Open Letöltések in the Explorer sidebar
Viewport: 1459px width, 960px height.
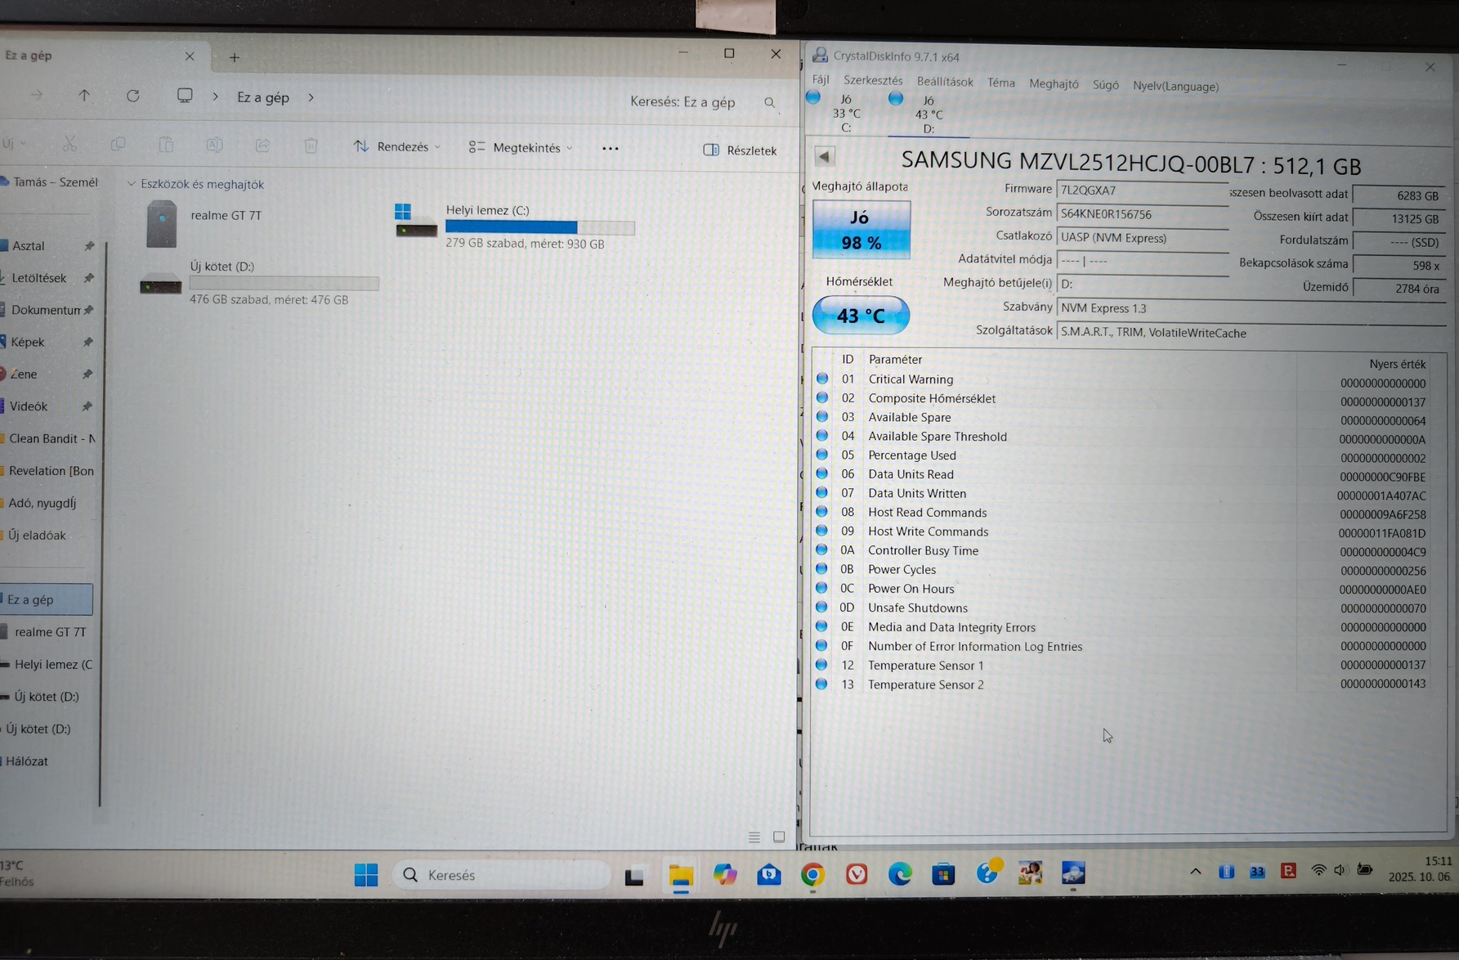point(38,278)
